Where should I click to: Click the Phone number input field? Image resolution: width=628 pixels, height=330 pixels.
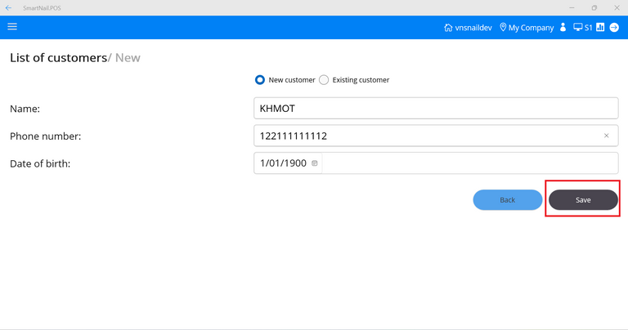(x=425, y=136)
